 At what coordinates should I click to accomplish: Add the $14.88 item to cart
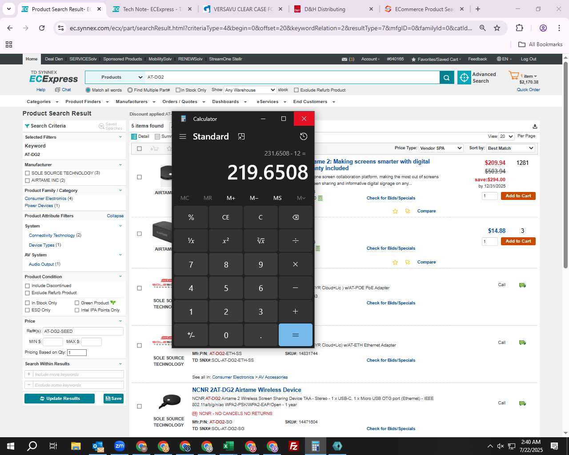[x=518, y=241]
